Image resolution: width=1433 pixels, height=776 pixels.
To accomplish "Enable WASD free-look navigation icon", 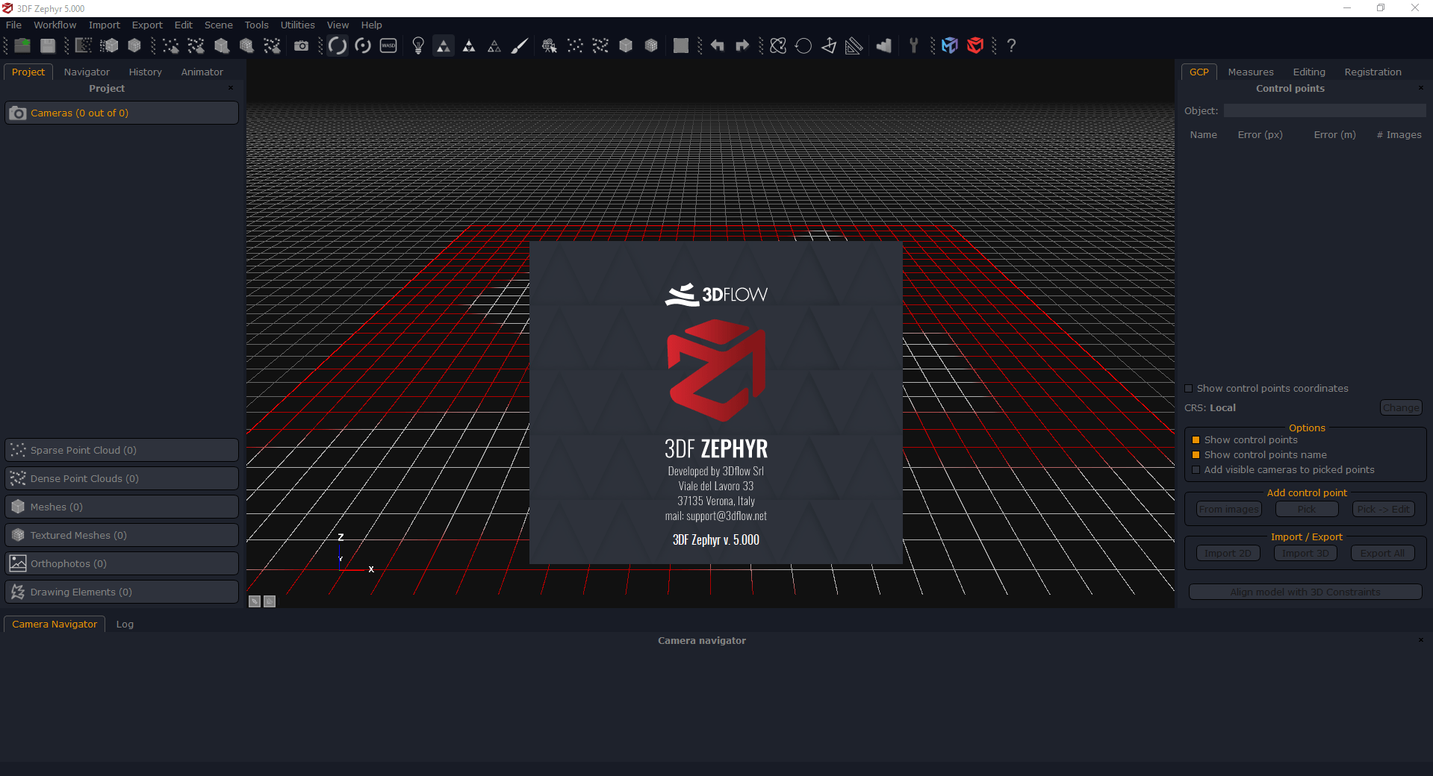I will pos(388,46).
